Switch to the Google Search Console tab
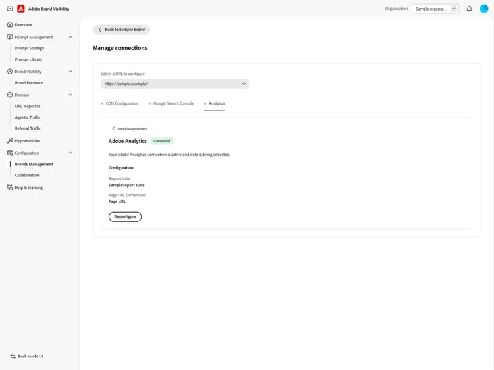494x370 pixels. [x=171, y=103]
